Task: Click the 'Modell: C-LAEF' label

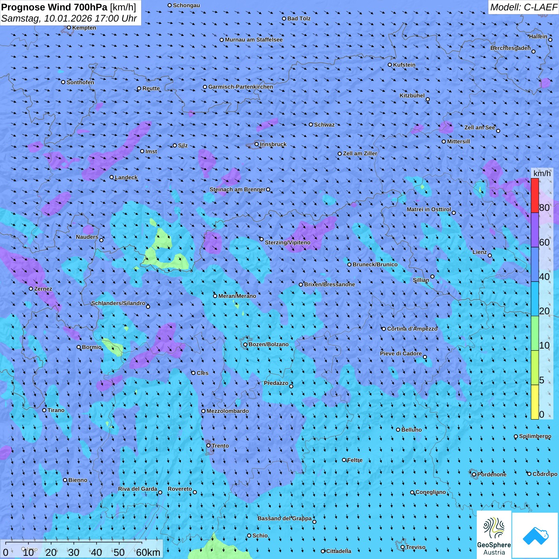Action: click(523, 7)
